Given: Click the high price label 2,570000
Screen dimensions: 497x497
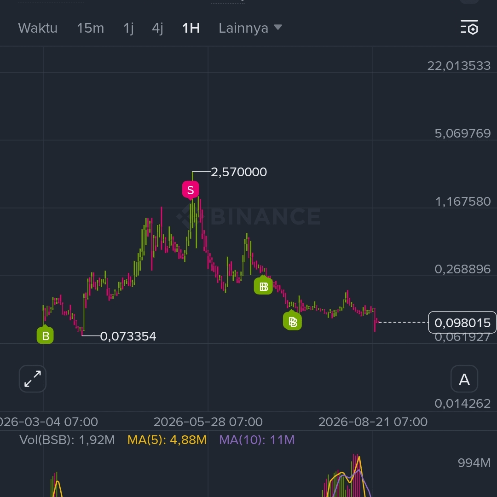Looking at the screenshot, I should coord(239,172).
